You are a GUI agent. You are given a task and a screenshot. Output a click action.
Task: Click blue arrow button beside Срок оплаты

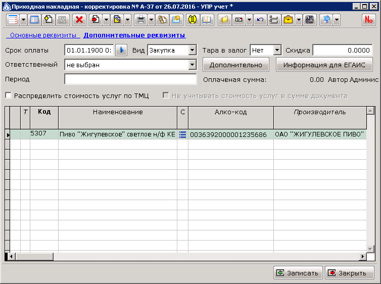(x=121, y=51)
